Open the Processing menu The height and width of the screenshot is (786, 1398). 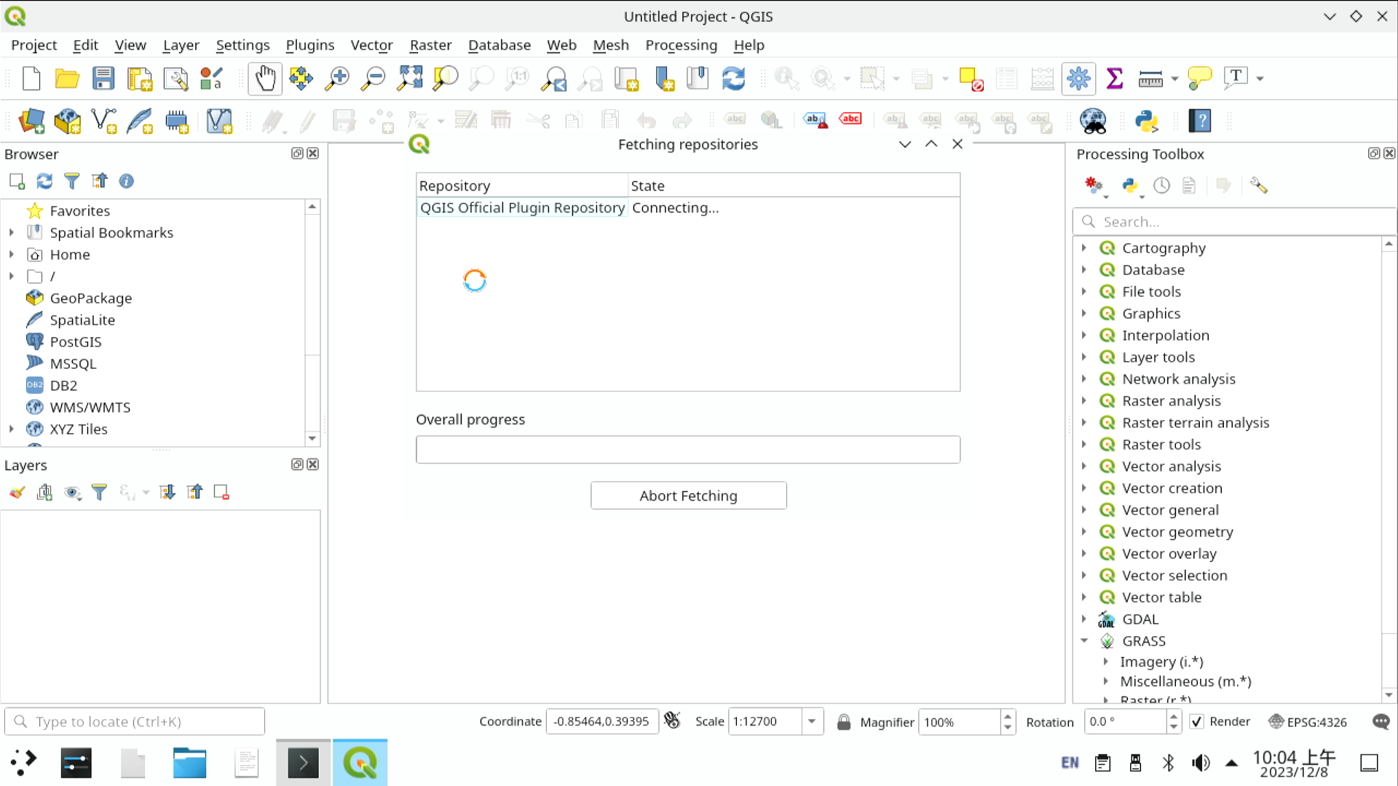click(x=681, y=44)
